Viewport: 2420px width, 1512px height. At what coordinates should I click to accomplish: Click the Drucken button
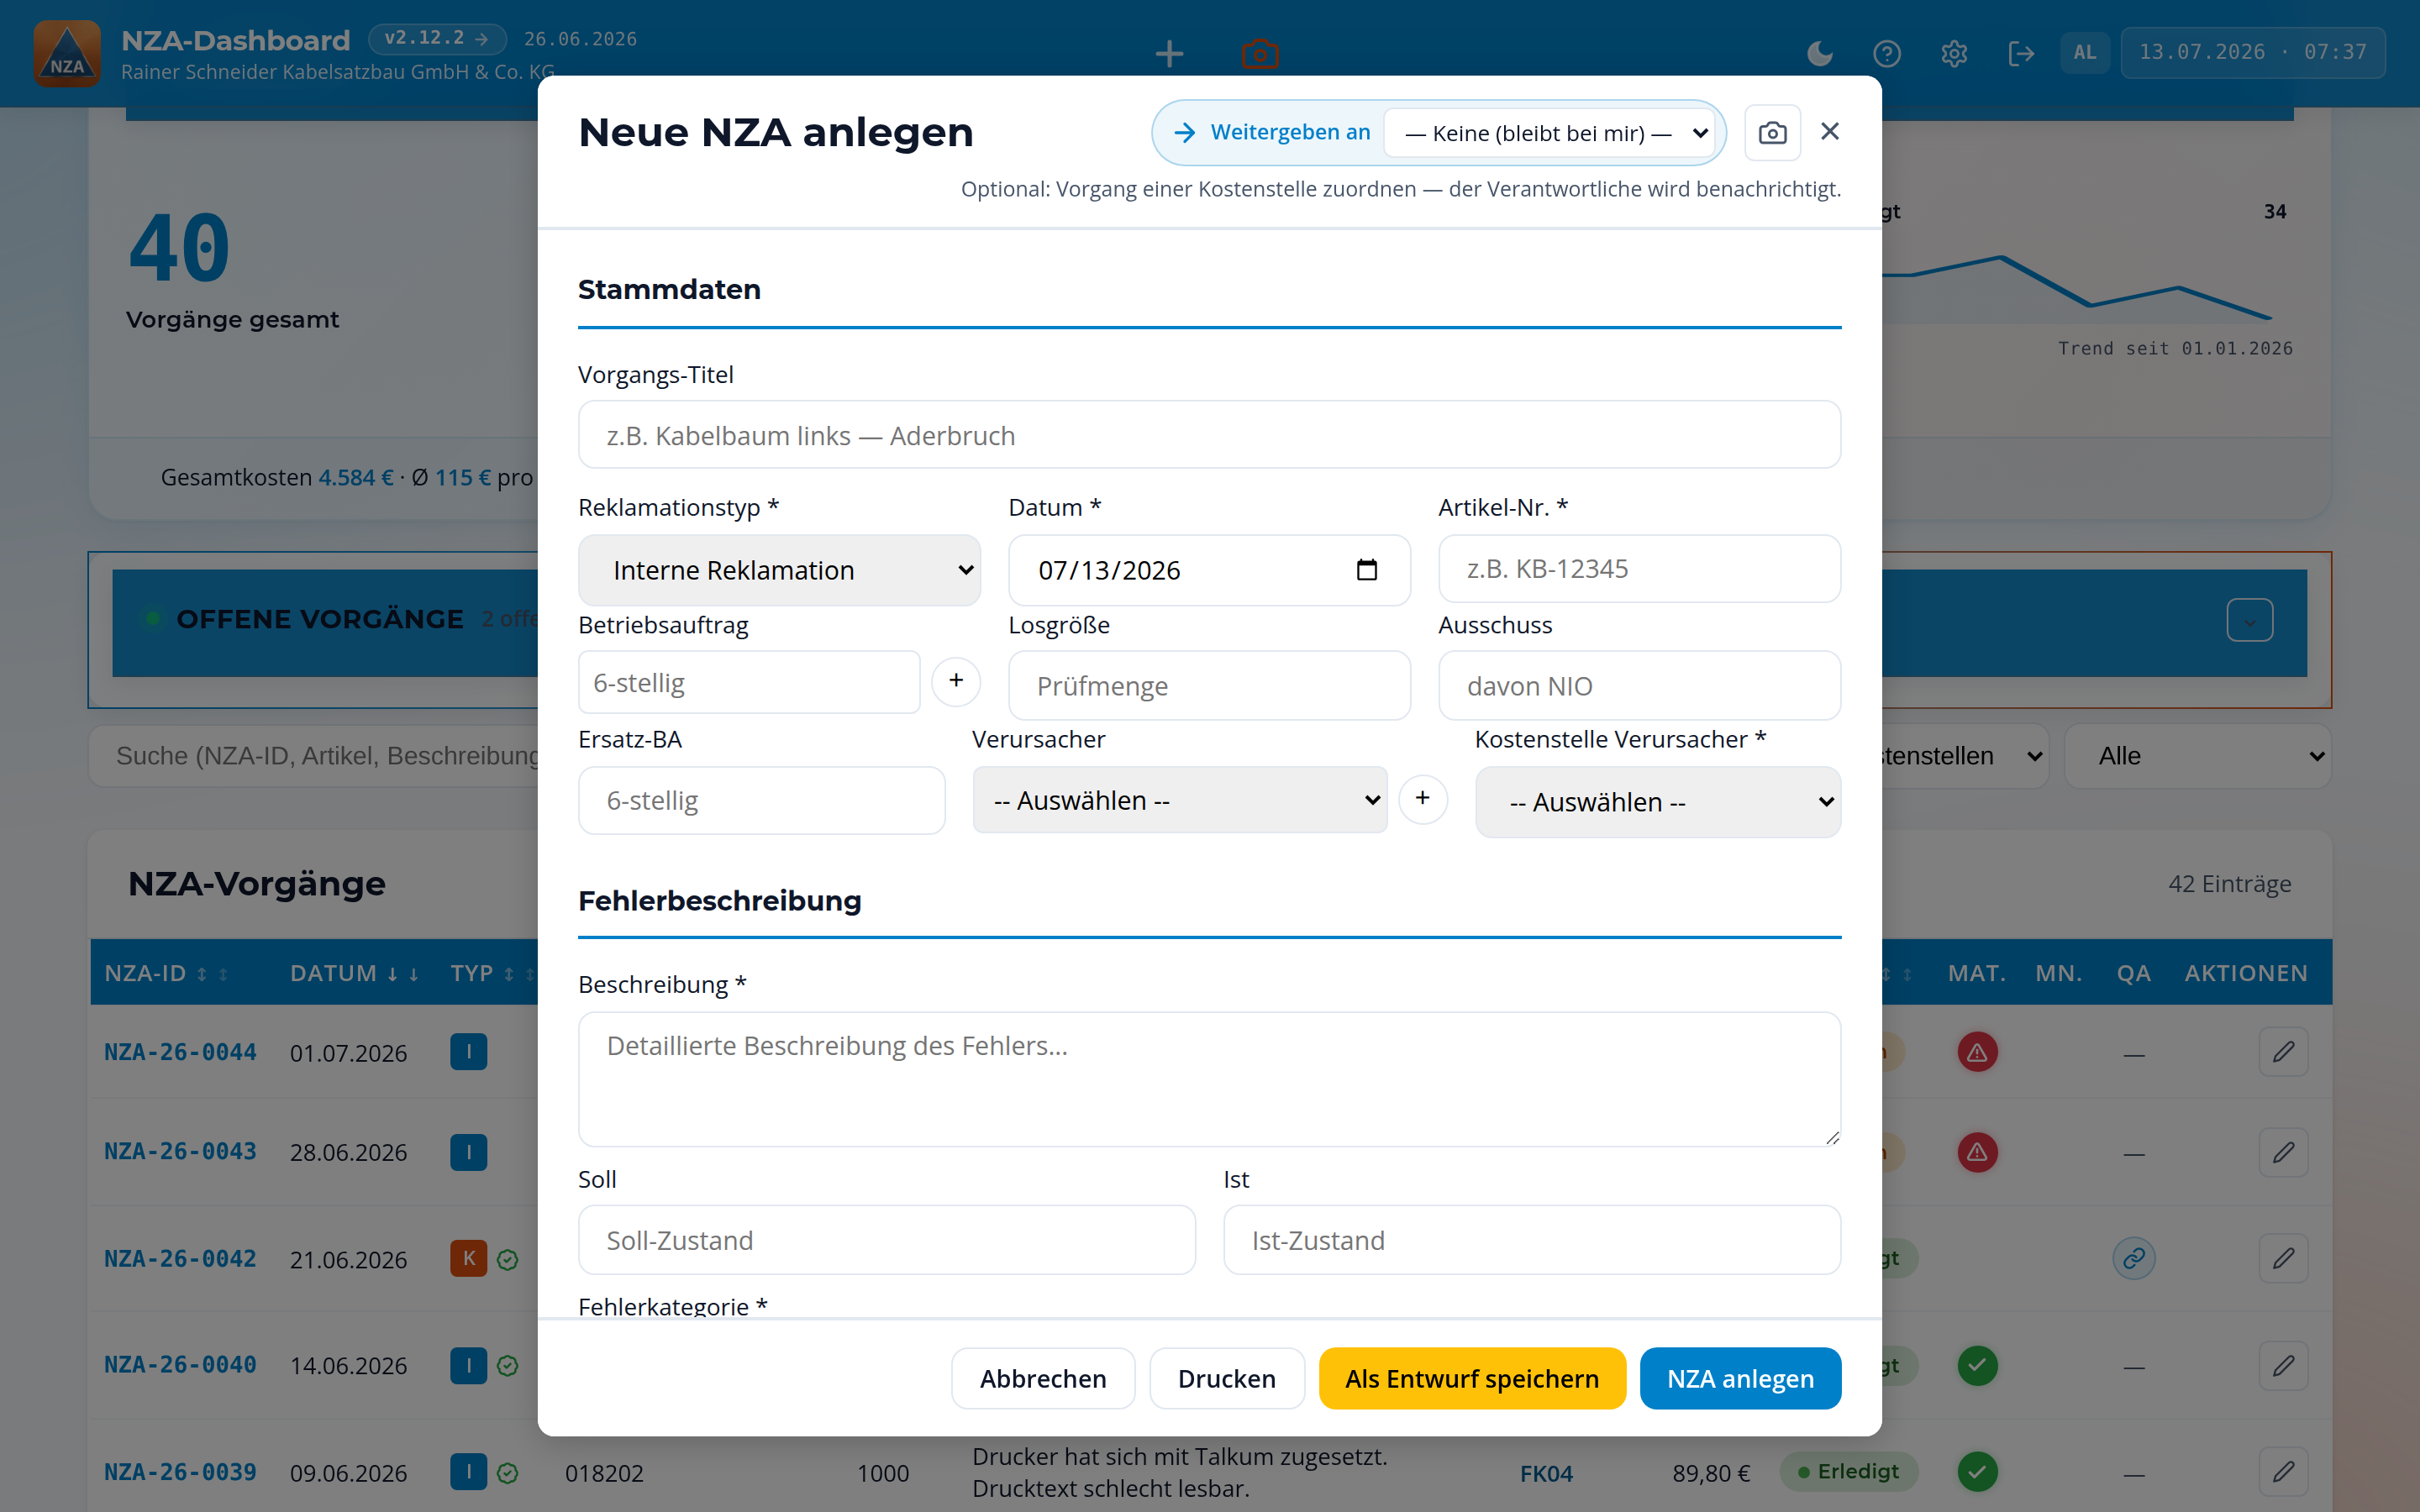[1227, 1378]
